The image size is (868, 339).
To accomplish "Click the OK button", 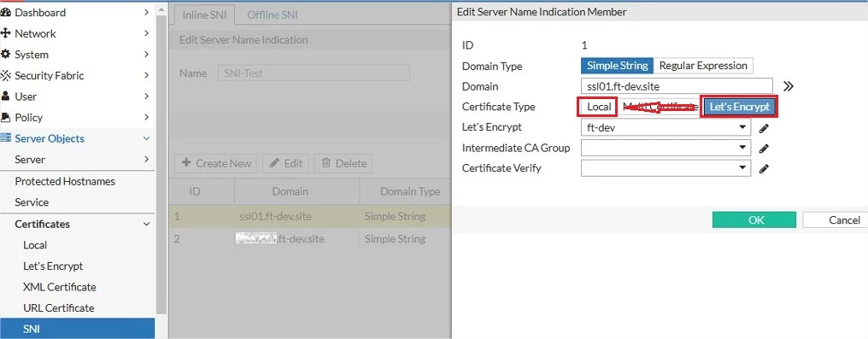I will pyautogui.click(x=754, y=219).
